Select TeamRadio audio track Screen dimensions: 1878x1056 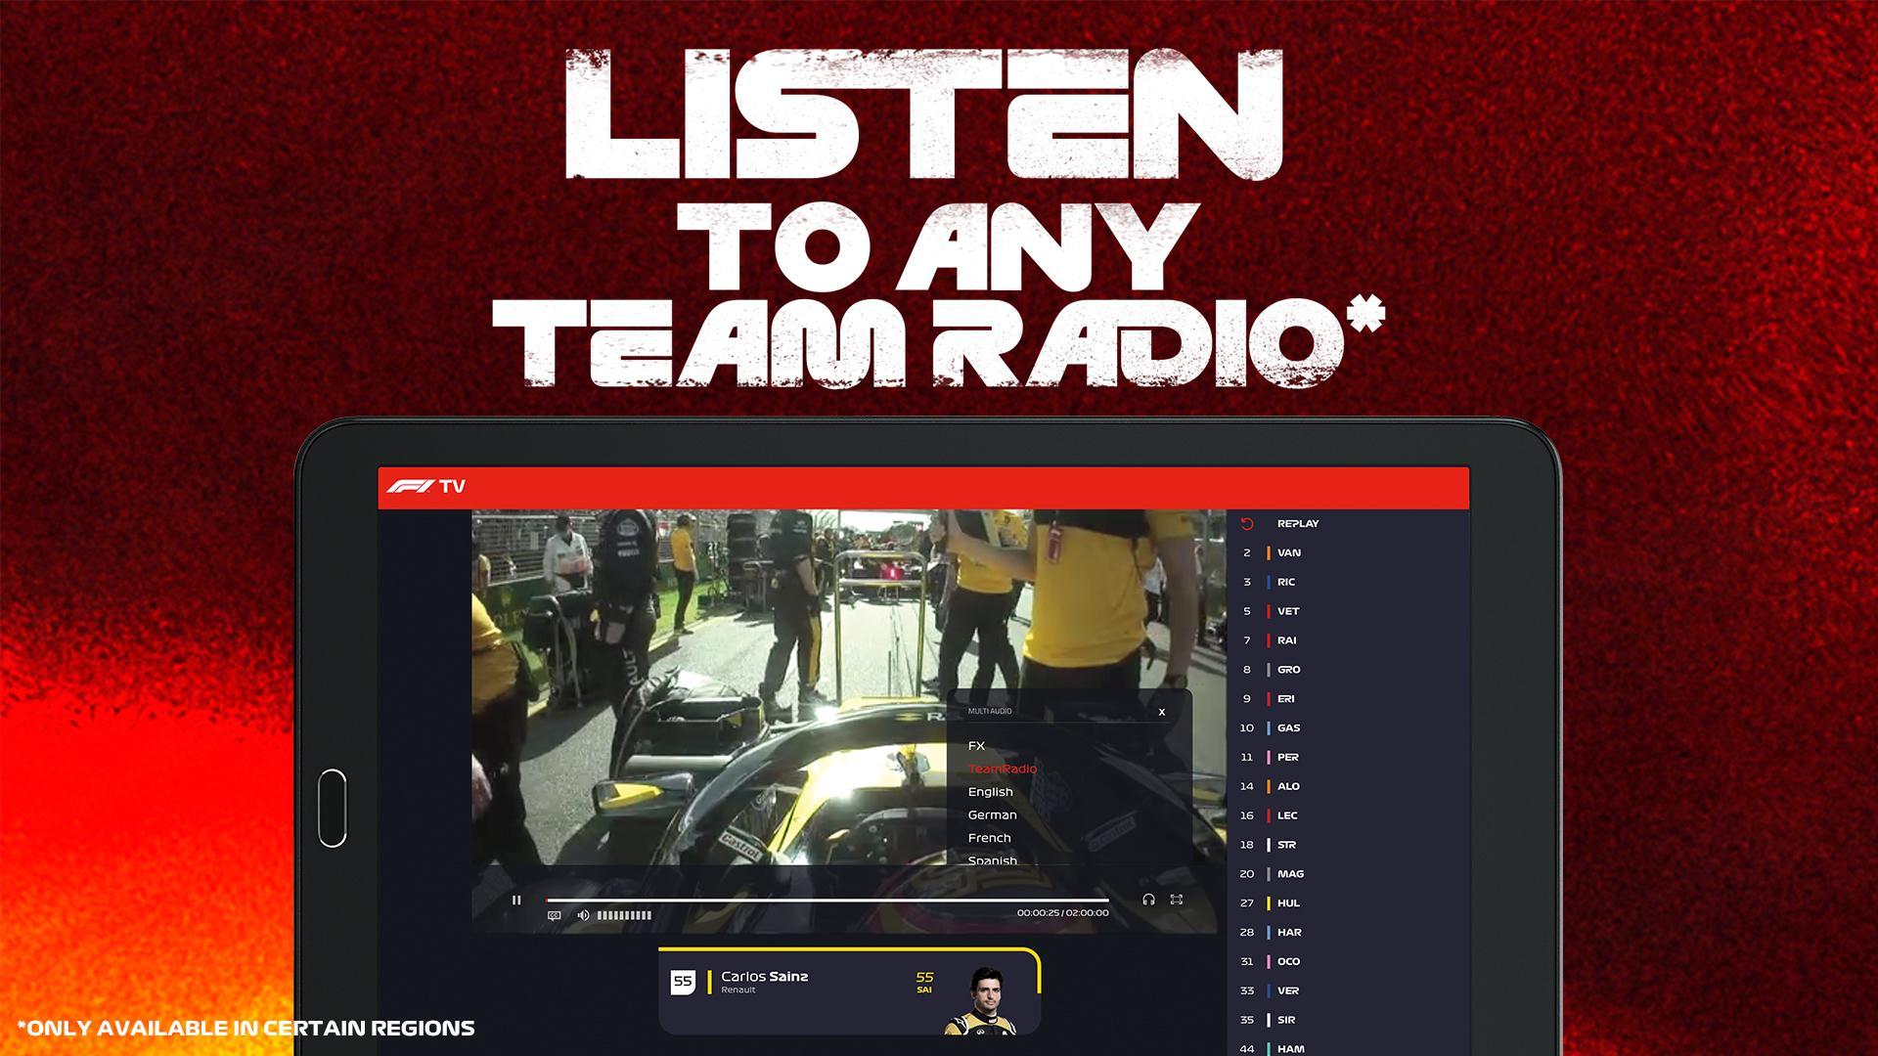[1003, 769]
